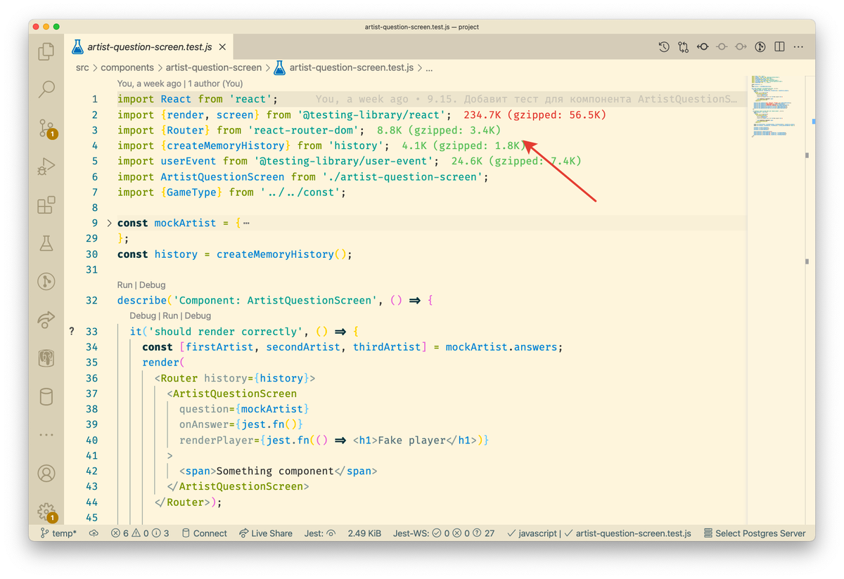Expand the folded mockArtist block
The height and width of the screenshot is (579, 844).
tap(109, 223)
